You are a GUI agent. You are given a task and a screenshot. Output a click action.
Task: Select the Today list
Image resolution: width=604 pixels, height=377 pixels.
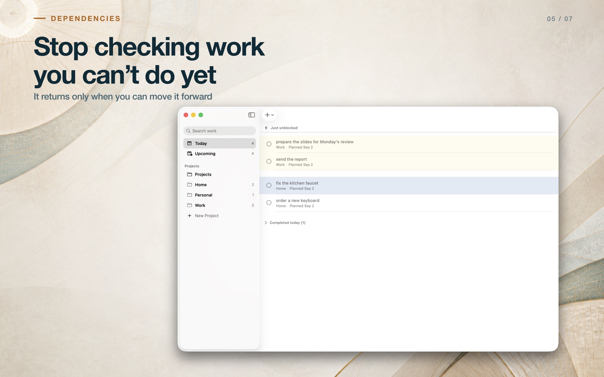point(220,143)
